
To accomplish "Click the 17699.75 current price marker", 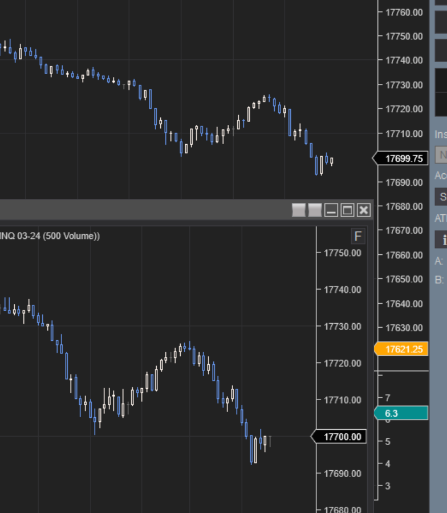I will tap(403, 158).
